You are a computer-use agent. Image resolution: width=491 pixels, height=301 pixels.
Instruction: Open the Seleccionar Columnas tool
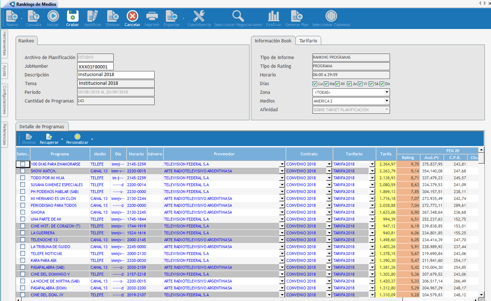tap(331, 16)
